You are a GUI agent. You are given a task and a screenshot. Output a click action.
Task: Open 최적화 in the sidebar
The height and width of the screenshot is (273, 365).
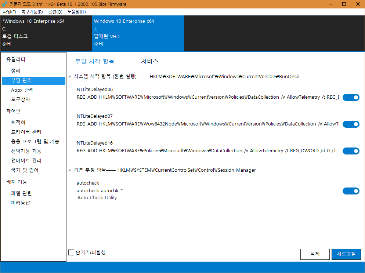pyautogui.click(x=33, y=123)
